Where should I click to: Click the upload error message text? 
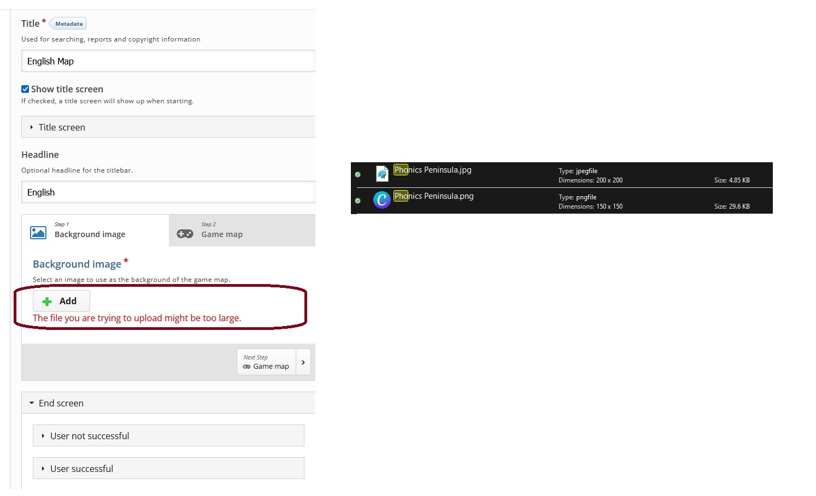tap(137, 318)
